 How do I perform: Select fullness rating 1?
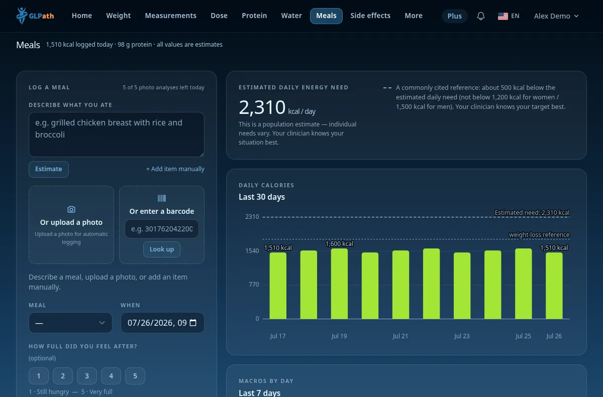39,376
